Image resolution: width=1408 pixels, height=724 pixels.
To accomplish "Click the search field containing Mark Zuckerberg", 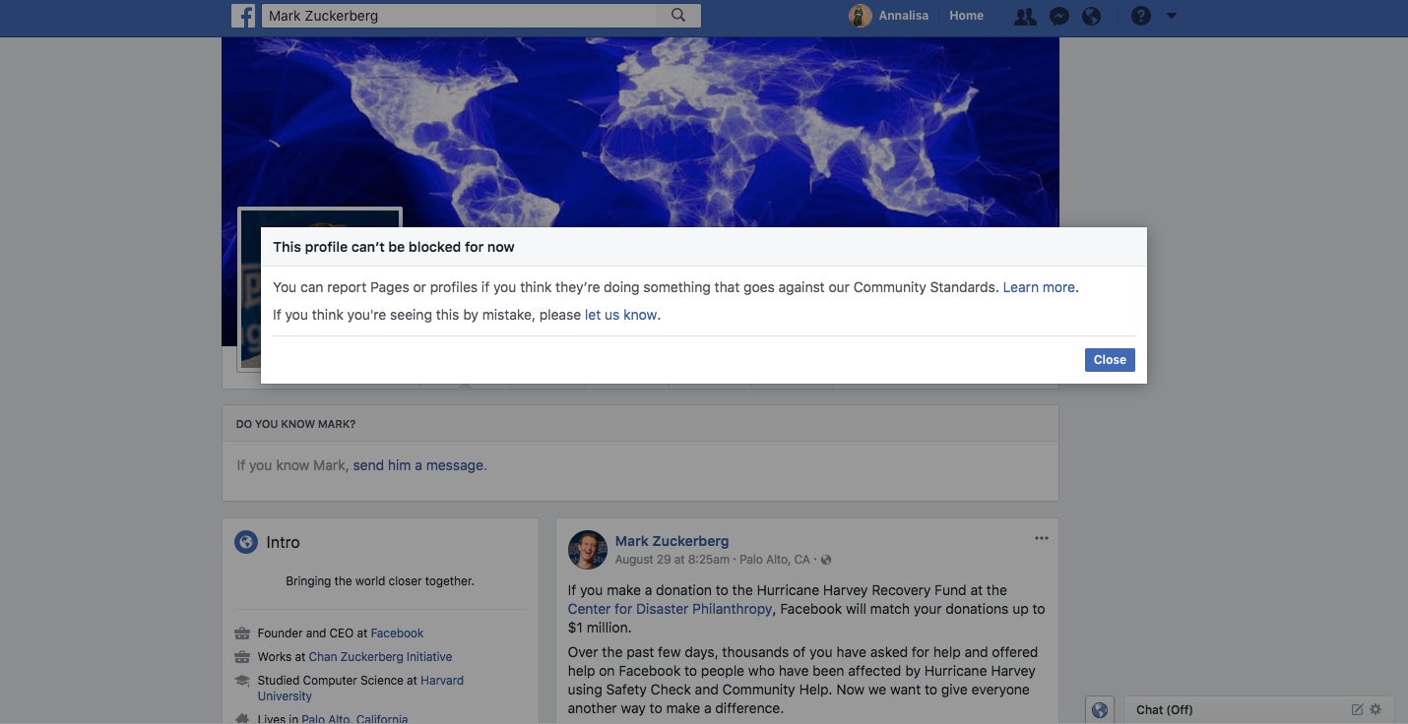I will [459, 16].
